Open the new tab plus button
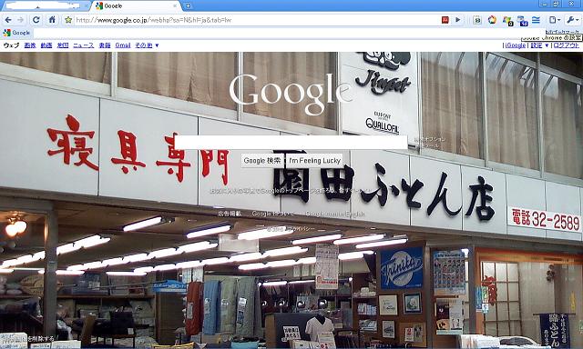 189,6
